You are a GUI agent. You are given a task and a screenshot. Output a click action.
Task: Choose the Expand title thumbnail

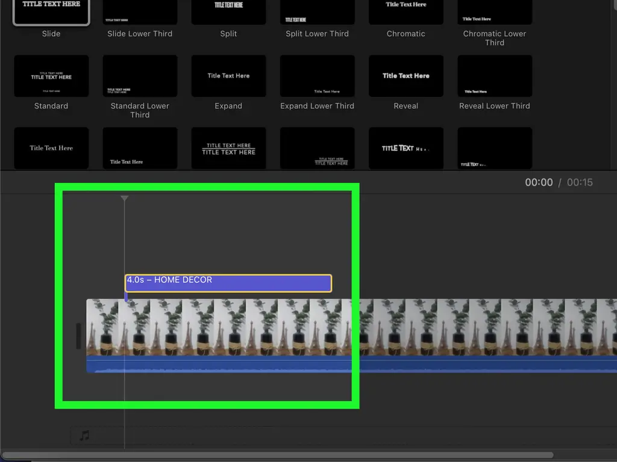[x=228, y=76]
